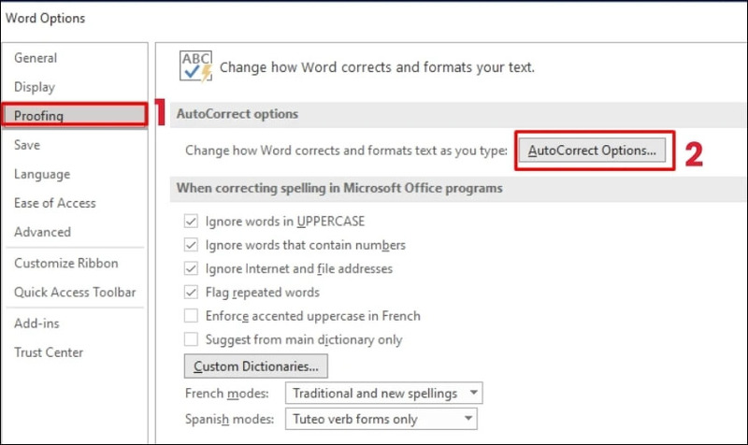Disable Flag repeated words checkbox
The image size is (748, 445).
pyautogui.click(x=191, y=292)
